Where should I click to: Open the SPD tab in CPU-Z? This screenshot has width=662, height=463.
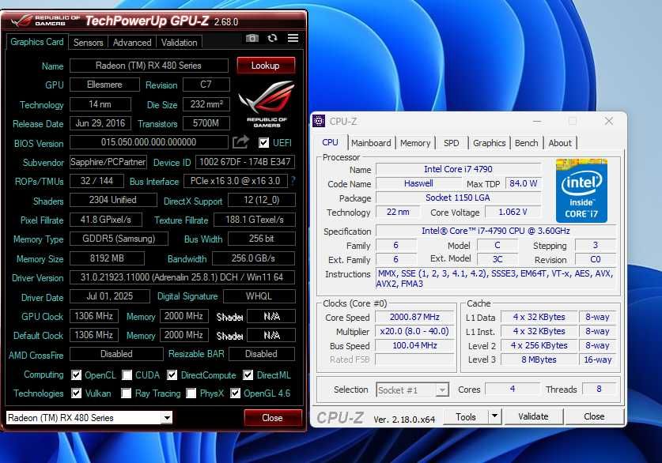[x=452, y=143]
